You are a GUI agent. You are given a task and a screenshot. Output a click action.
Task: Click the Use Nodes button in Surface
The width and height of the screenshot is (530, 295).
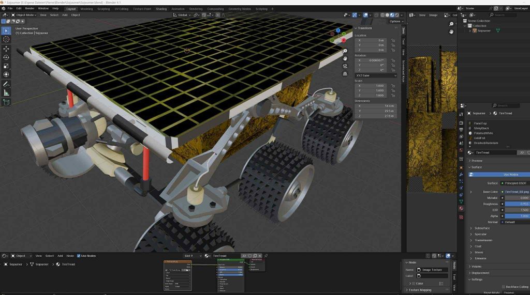click(510, 175)
